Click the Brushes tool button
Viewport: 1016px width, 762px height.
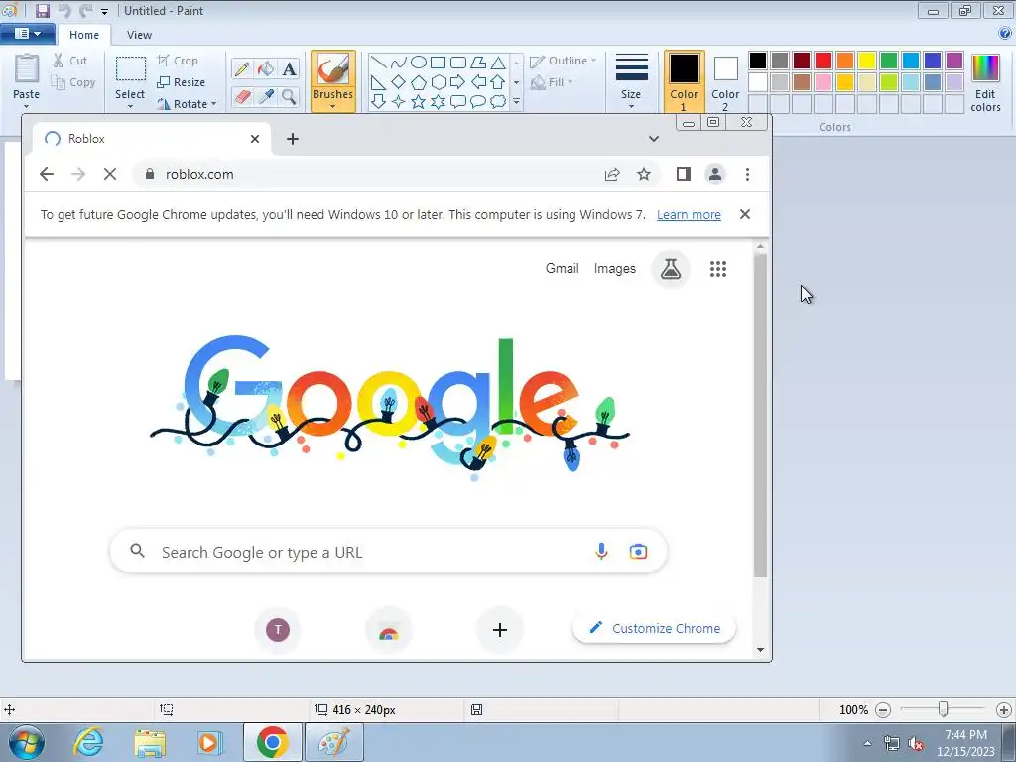(x=333, y=80)
